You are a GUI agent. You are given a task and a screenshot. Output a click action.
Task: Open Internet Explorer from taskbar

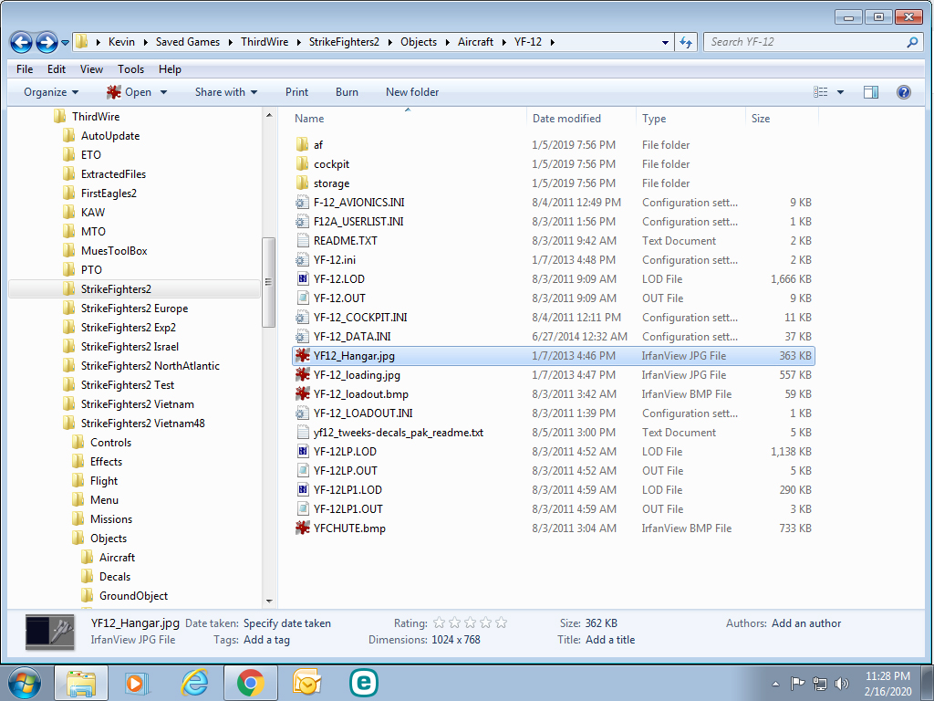click(x=194, y=683)
